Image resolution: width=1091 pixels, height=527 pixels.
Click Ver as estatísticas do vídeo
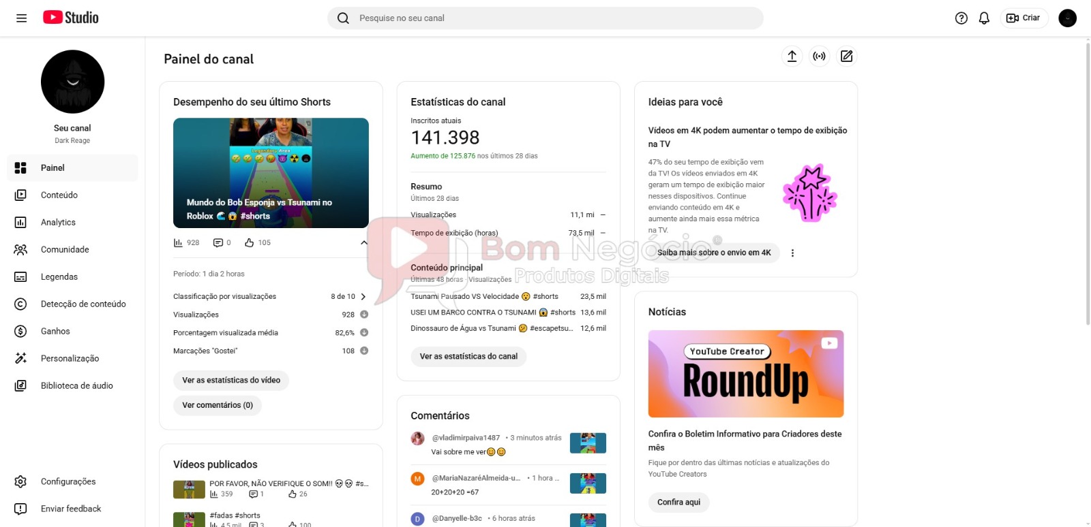point(231,380)
